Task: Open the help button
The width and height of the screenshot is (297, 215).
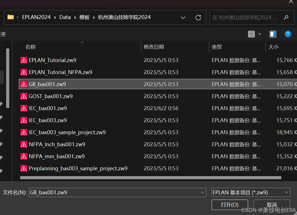Action: pos(288,34)
